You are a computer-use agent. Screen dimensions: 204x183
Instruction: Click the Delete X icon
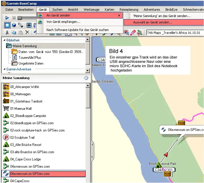[x=27, y=32]
